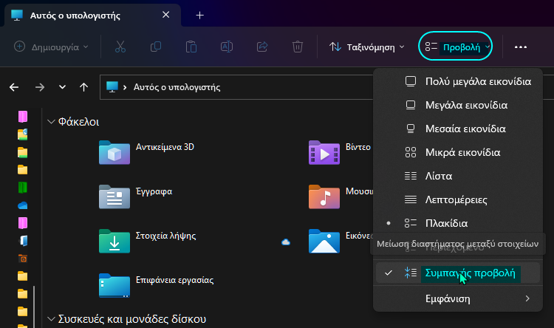Toggle Συμπαγής προβολή compact view
This screenshot has height=328, width=554.
(x=458, y=273)
